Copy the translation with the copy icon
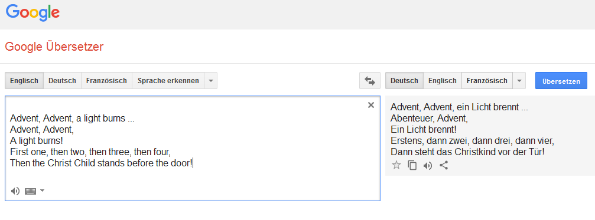 (412, 166)
